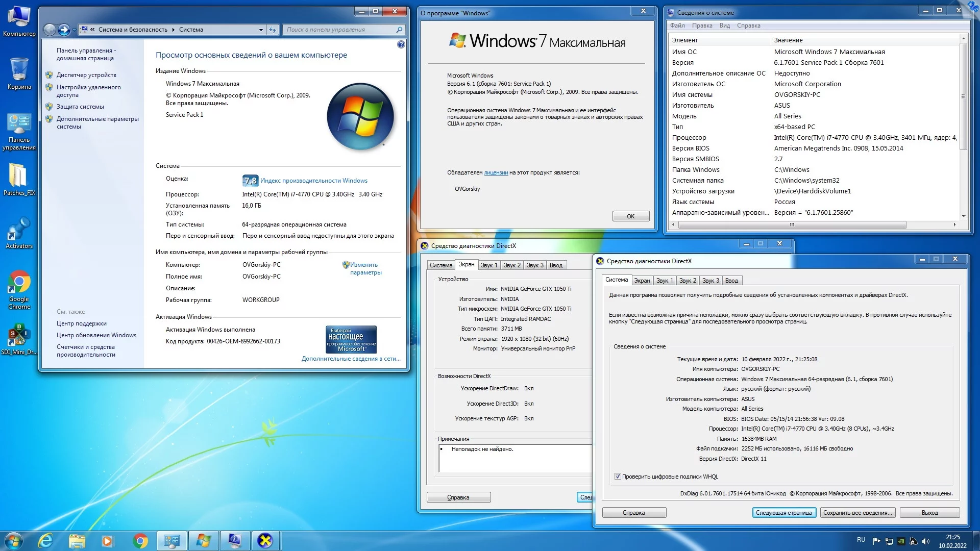
Task: Expand the address bar path dropdown
Action: pyautogui.click(x=261, y=30)
